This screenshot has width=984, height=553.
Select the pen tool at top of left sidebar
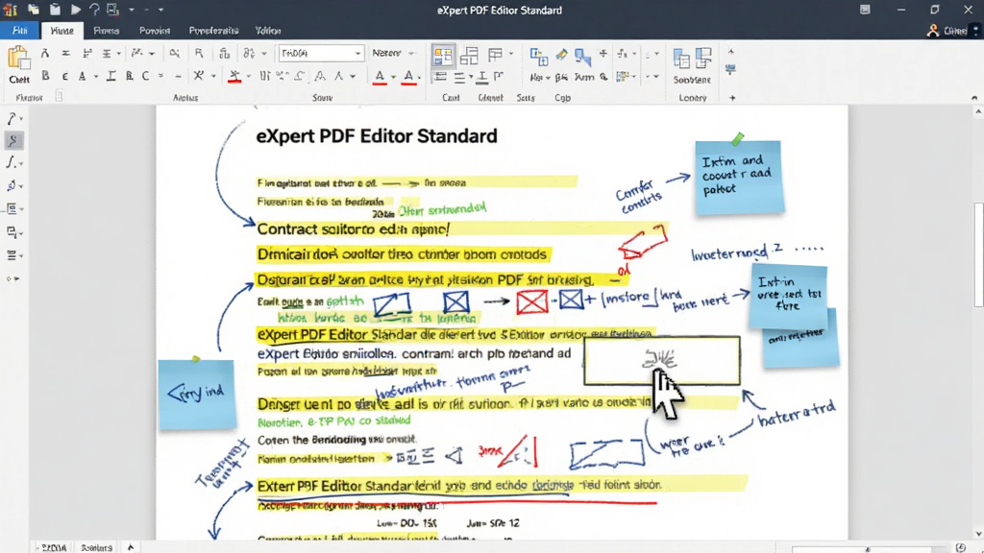[12, 118]
